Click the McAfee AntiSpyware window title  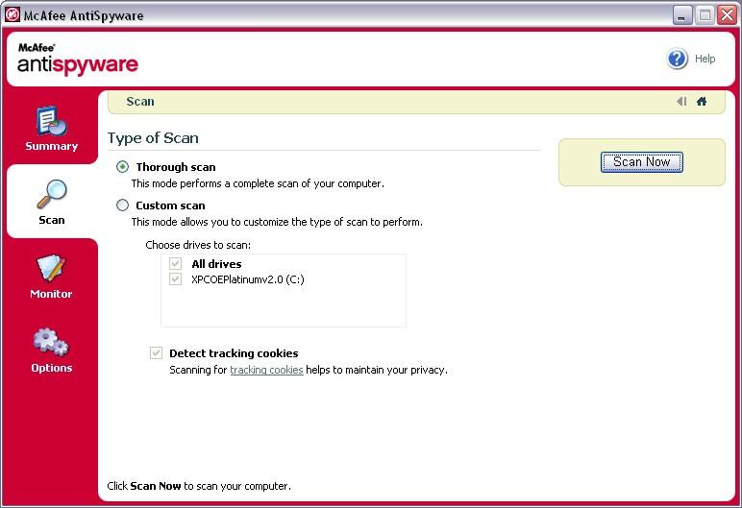[84, 15]
